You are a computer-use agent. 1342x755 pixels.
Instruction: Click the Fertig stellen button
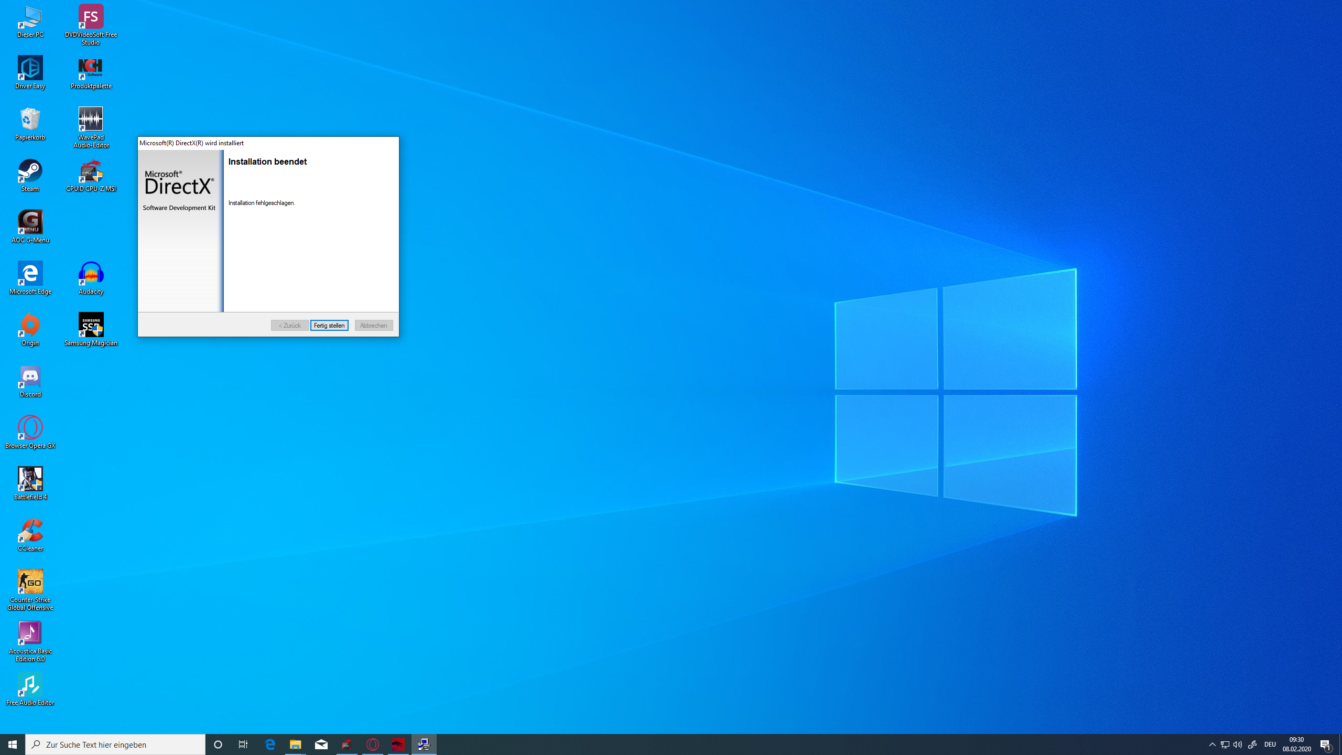pos(329,326)
